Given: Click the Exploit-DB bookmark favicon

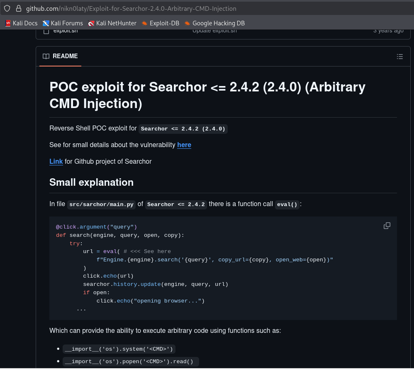Looking at the screenshot, I should (x=144, y=23).
